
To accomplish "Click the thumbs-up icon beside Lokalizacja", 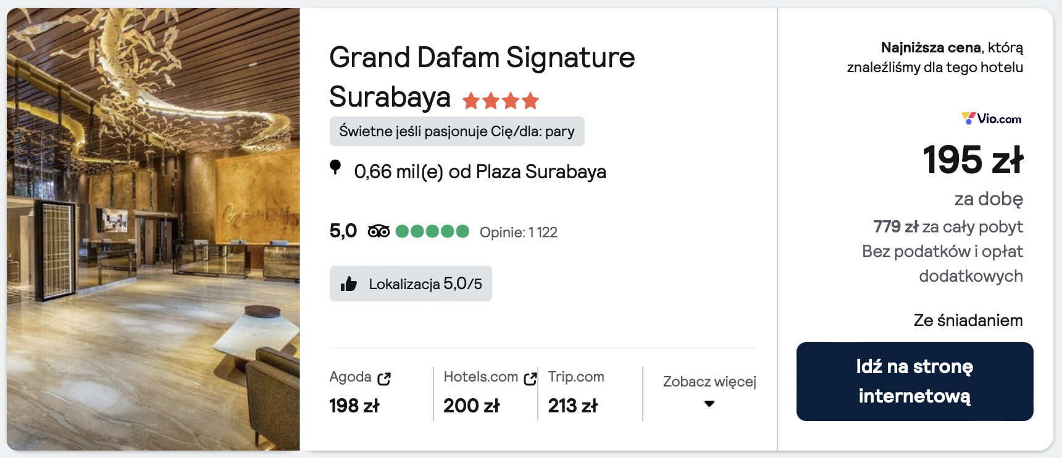I will [349, 284].
